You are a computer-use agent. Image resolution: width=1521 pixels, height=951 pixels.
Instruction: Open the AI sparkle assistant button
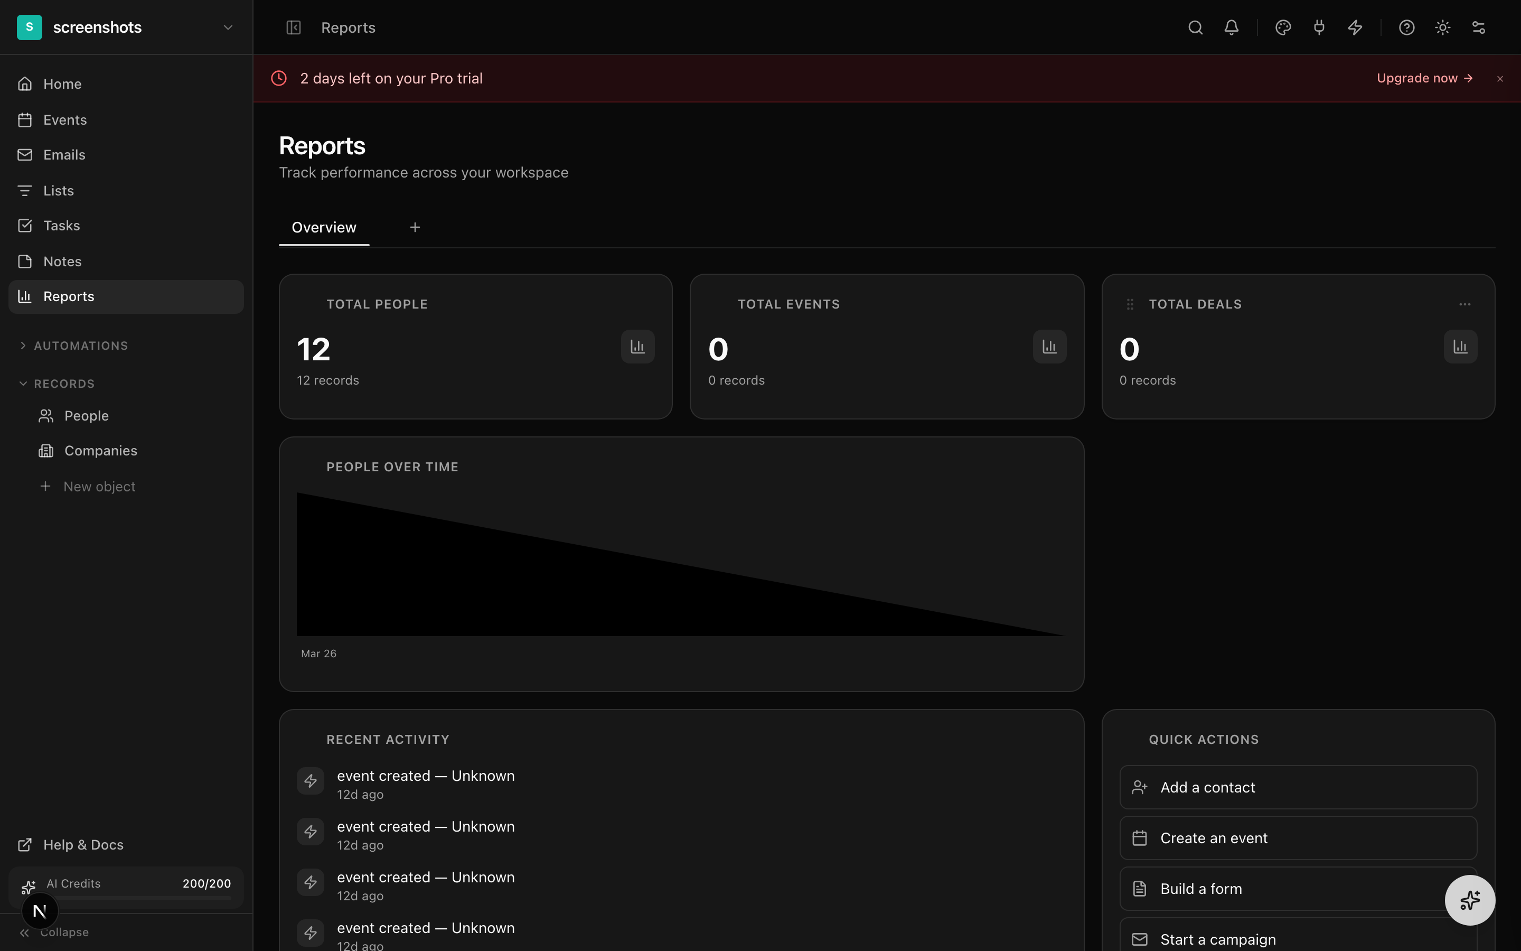click(x=1469, y=900)
